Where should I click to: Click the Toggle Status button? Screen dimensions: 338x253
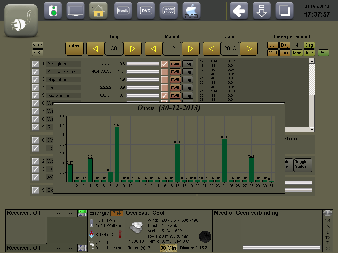303,165
